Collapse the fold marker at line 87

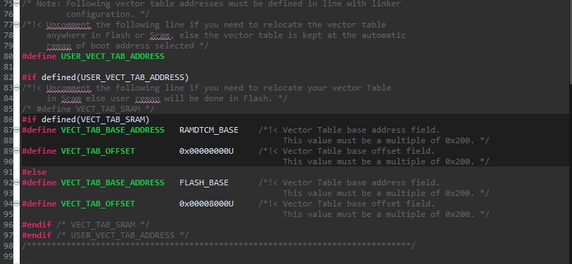tap(16, 130)
